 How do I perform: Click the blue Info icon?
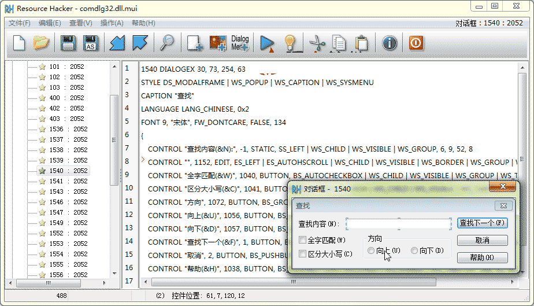tap(390, 43)
